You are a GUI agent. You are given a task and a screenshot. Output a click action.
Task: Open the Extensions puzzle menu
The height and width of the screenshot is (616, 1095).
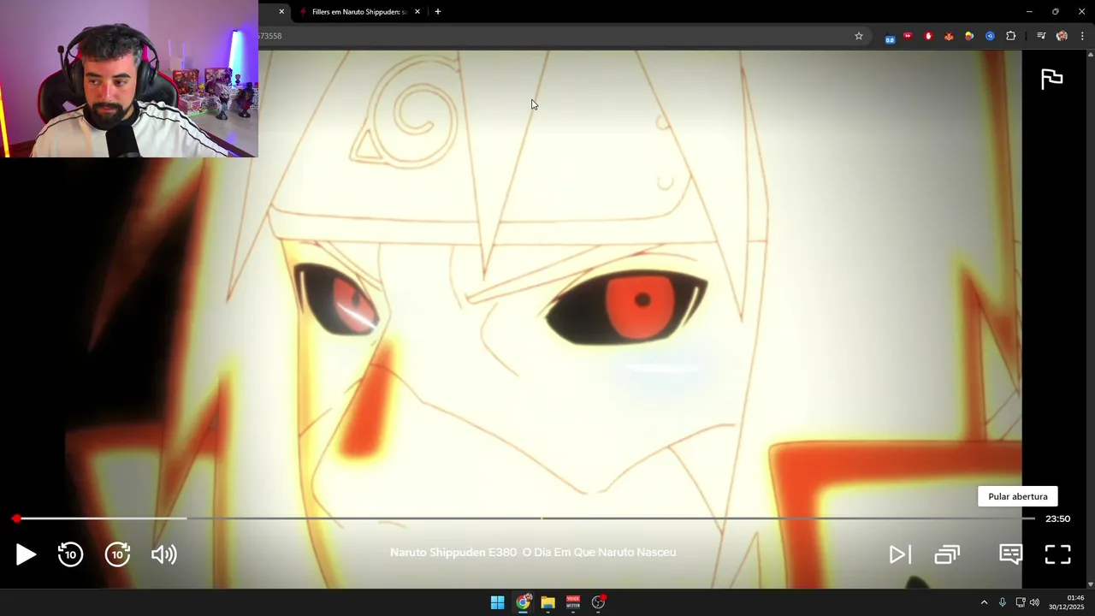click(1011, 36)
